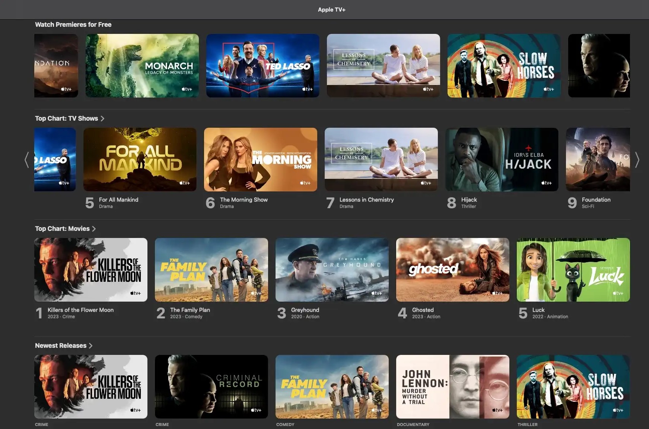Open Luck movie thumbnail
The height and width of the screenshot is (429, 649).
coord(573,270)
